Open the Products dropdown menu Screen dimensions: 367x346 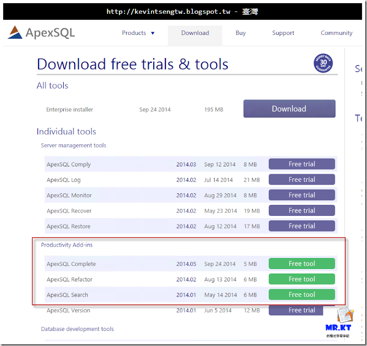tap(138, 33)
